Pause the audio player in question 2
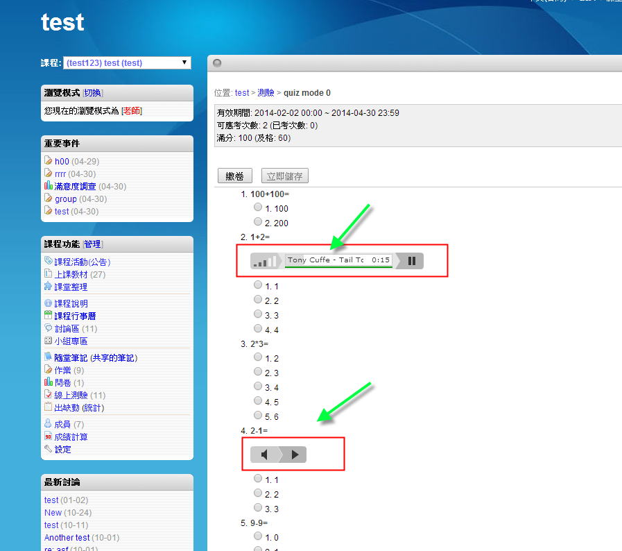 click(412, 261)
